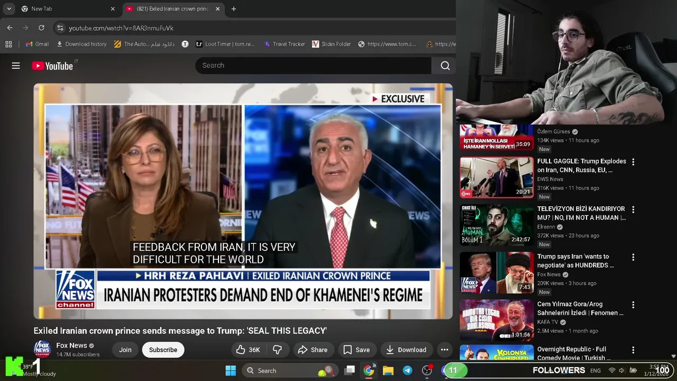677x381 pixels.
Task: Open Task View on the taskbar
Action: coord(350,370)
